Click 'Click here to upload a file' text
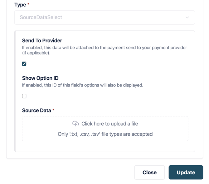Screen dimensions: 209x184 point(109,124)
